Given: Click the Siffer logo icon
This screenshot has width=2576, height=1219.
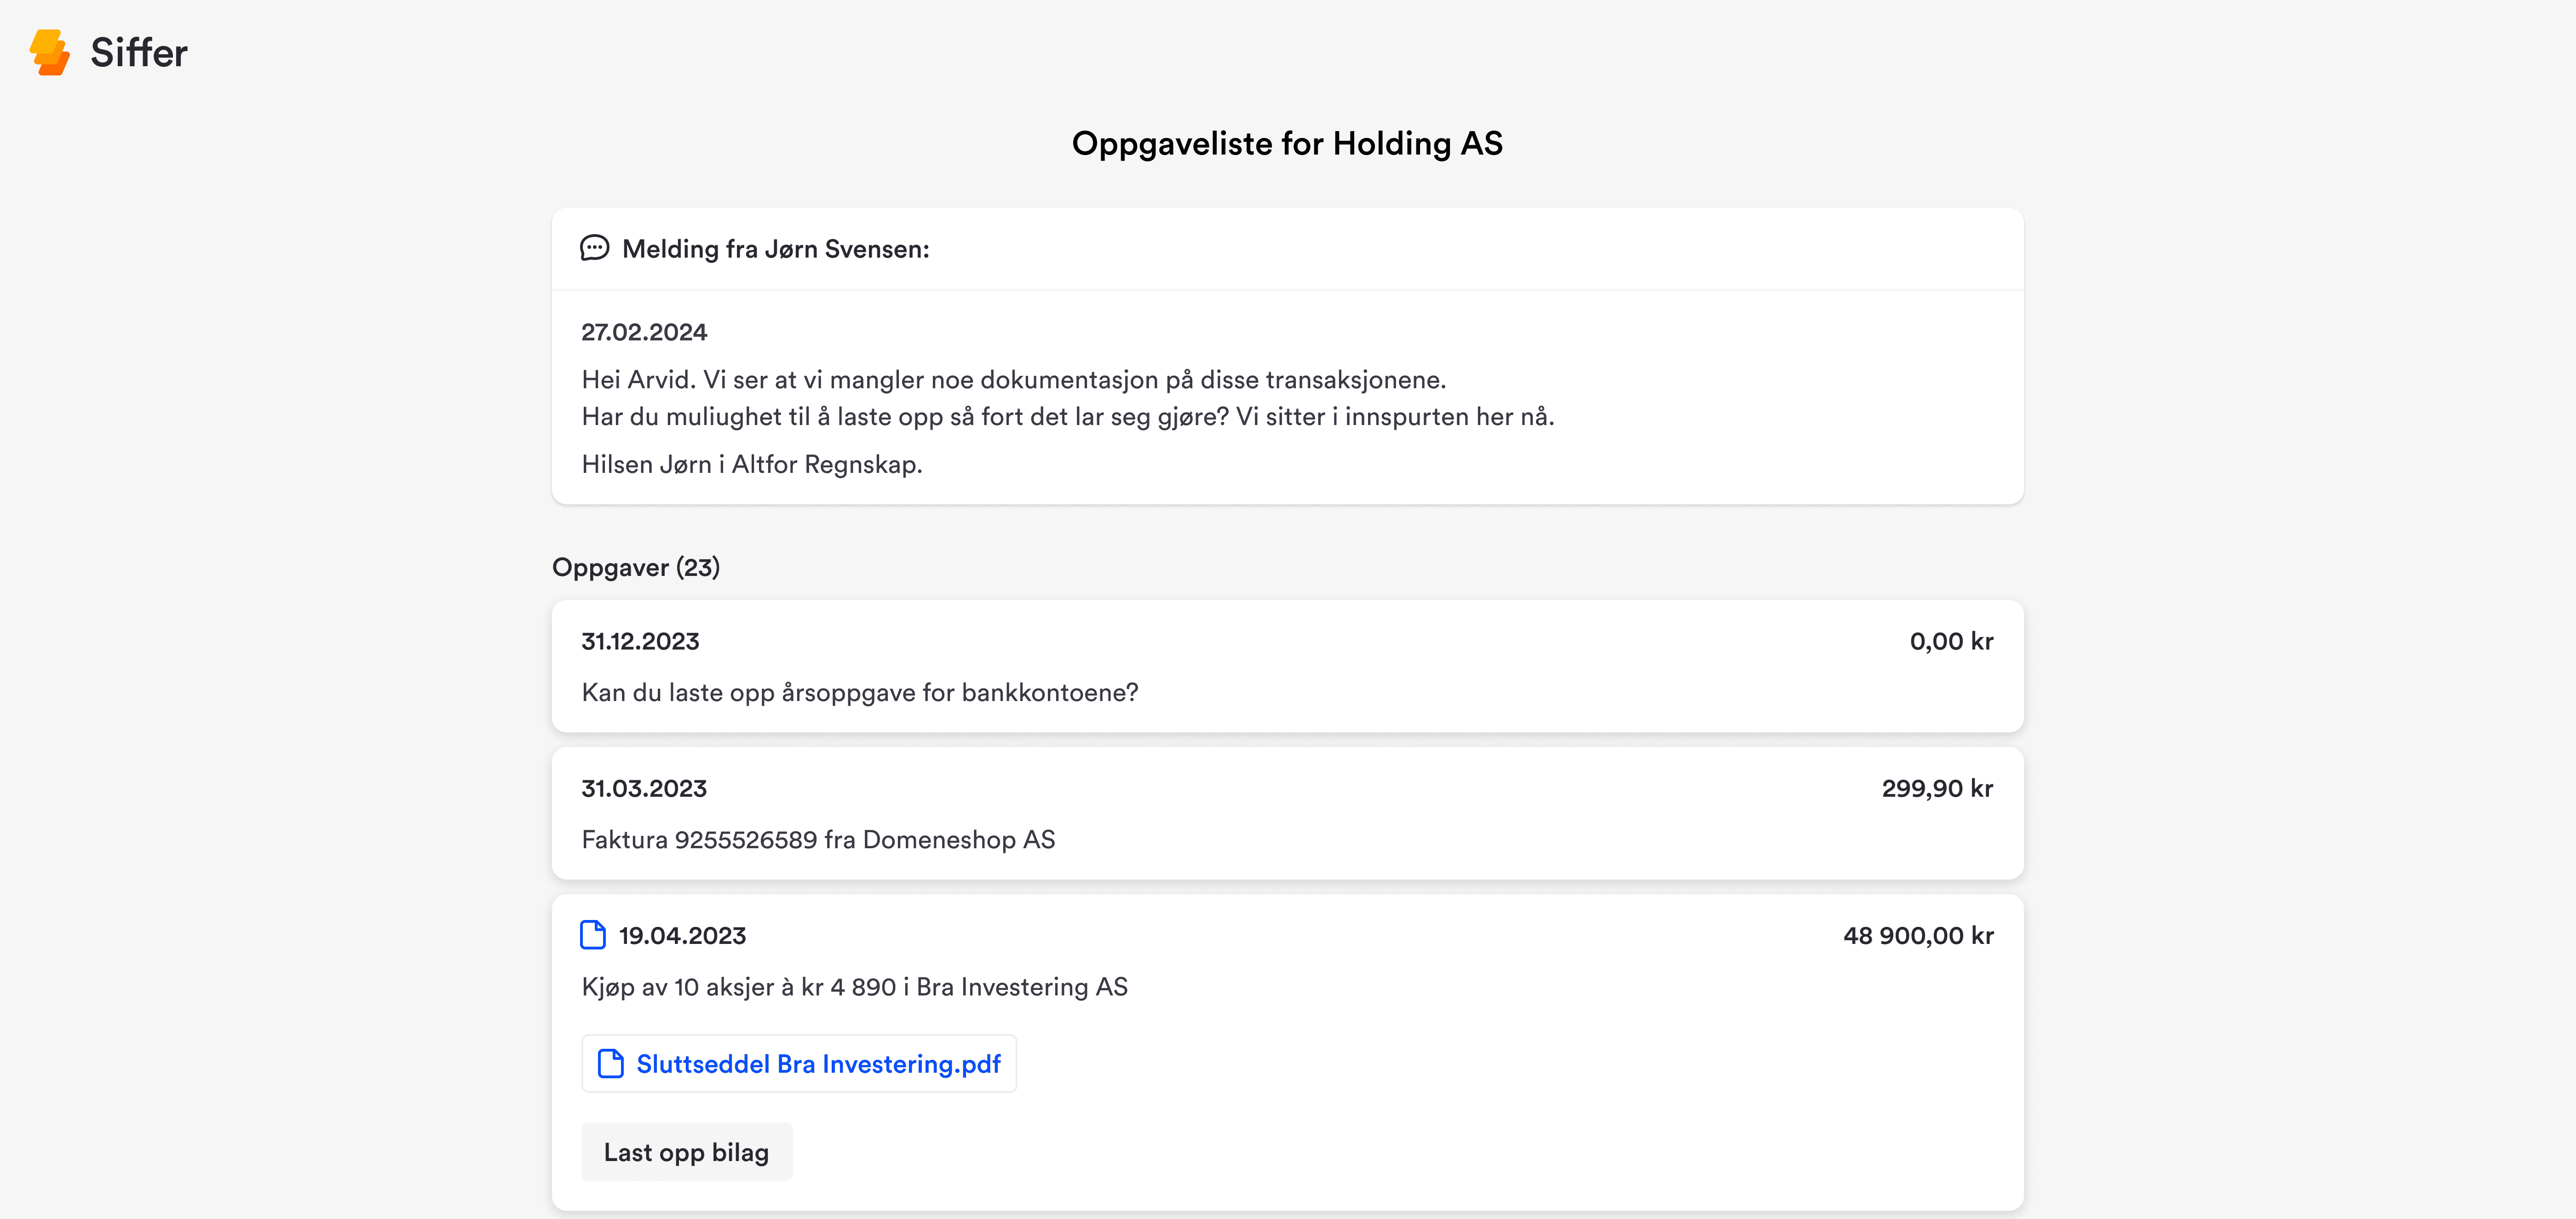Looking at the screenshot, I should (50, 52).
